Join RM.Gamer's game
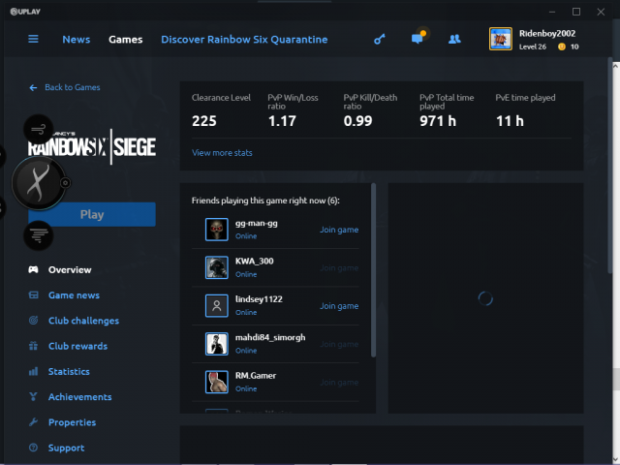This screenshot has height=465, width=620. pos(339,383)
